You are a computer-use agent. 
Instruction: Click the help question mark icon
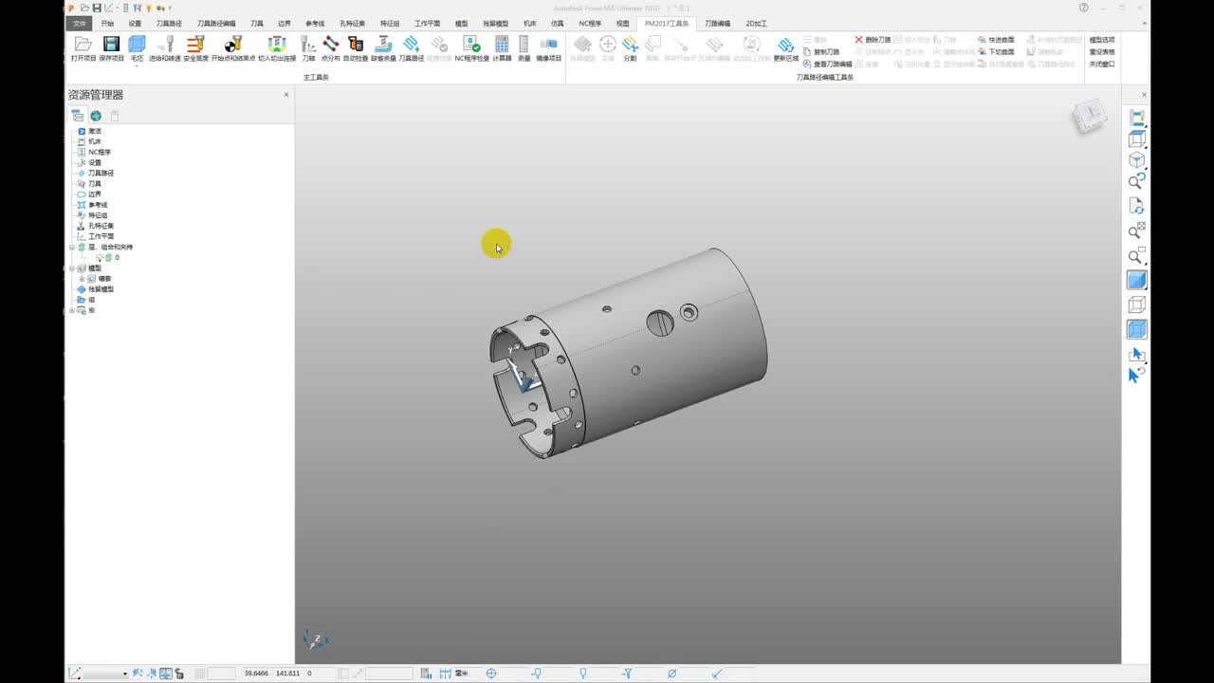[x=1084, y=8]
